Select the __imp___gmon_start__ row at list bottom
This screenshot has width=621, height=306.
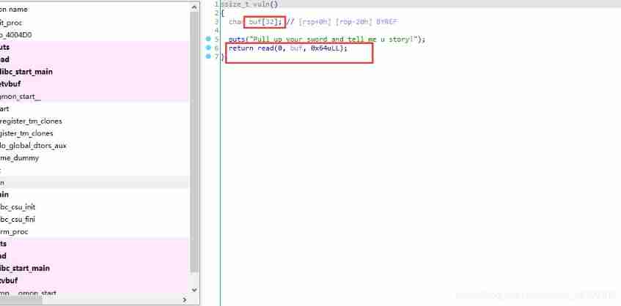(95, 293)
